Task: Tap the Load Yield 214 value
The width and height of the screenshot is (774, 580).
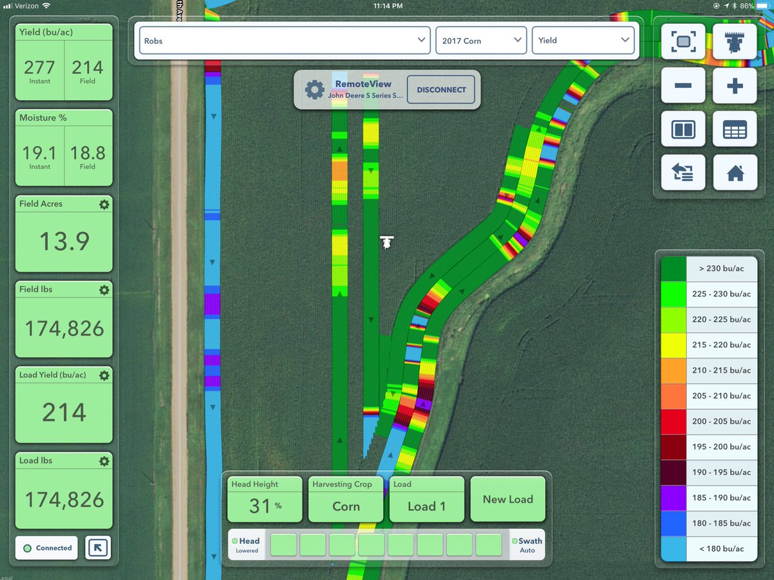Action: [64, 412]
